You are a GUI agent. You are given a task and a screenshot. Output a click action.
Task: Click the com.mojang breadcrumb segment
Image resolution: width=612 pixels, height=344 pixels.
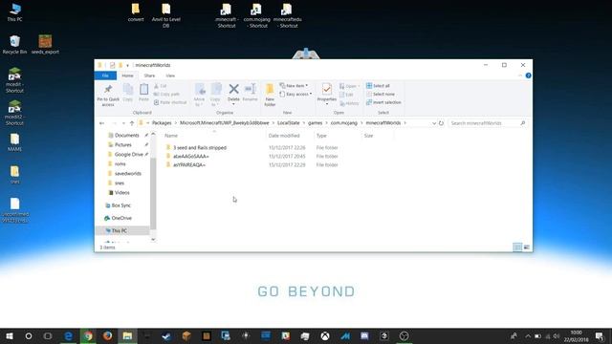click(x=344, y=123)
